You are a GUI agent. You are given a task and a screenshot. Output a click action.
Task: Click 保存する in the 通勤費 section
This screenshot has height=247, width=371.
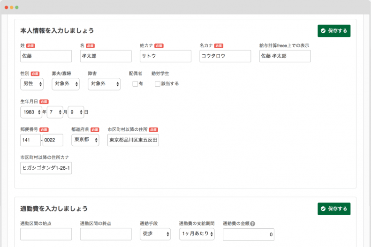click(x=333, y=209)
